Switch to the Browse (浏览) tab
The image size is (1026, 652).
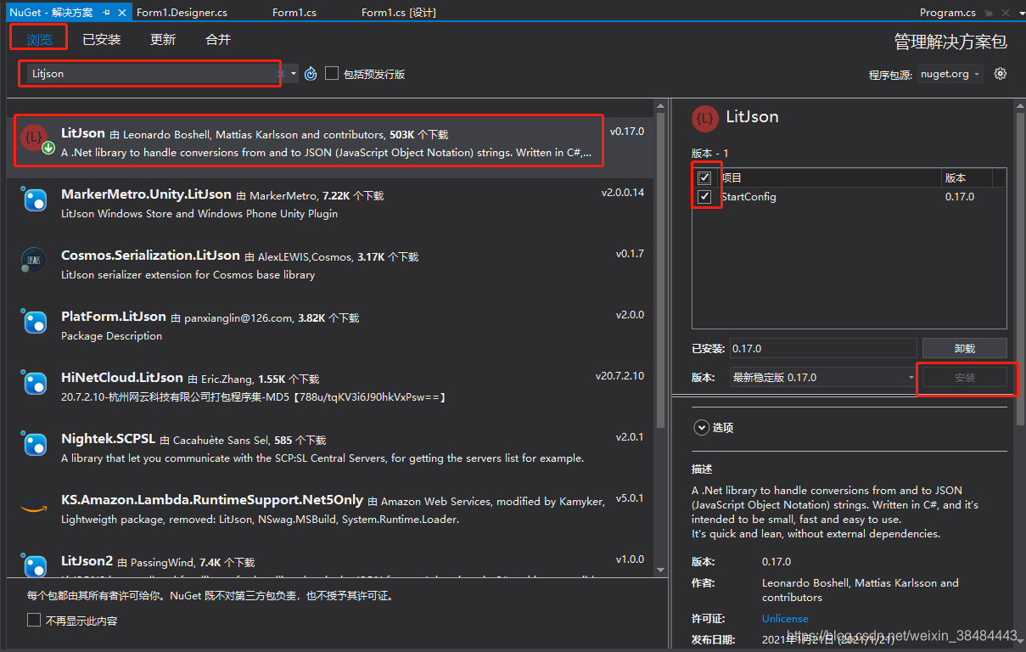(39, 40)
